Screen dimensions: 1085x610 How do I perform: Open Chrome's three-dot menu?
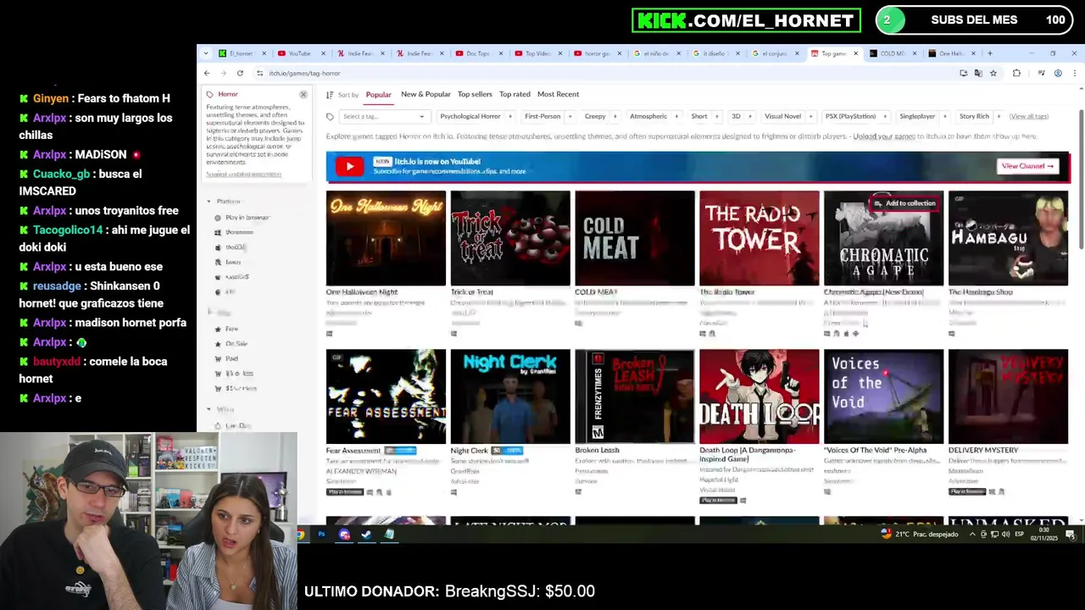[x=1074, y=73]
